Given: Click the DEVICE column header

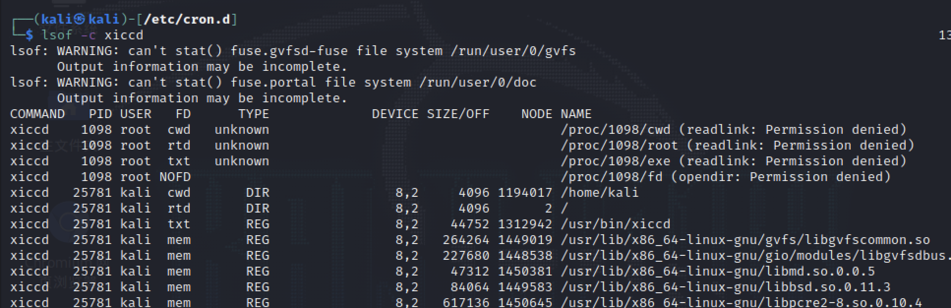Looking at the screenshot, I should [395, 114].
